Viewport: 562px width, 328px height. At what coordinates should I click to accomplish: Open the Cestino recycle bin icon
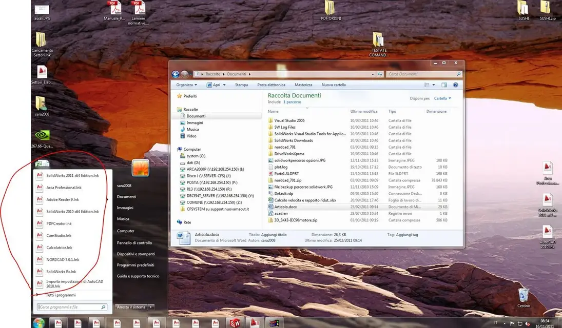(x=524, y=297)
